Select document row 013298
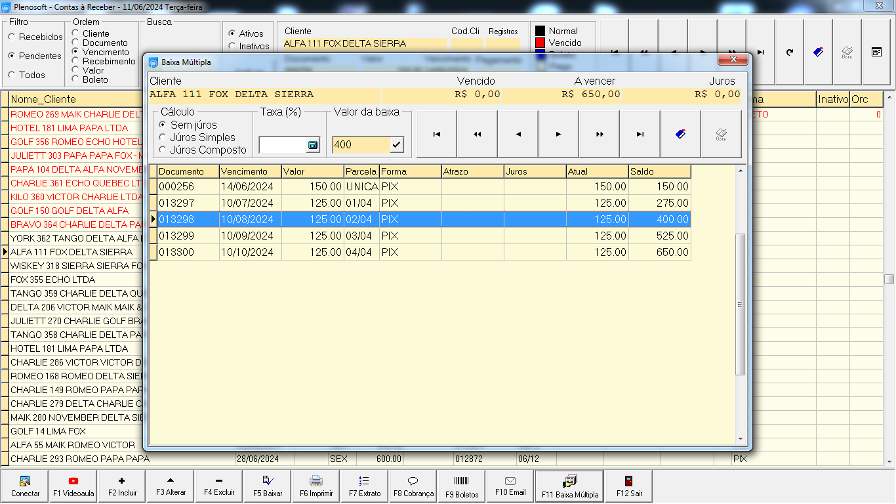 (x=424, y=219)
